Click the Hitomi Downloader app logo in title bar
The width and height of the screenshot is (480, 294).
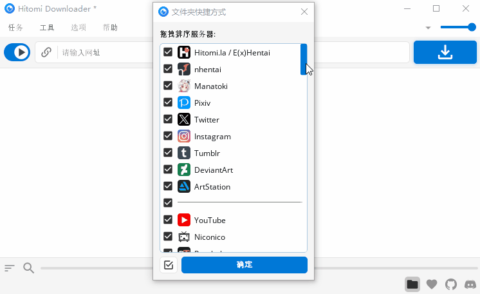point(10,8)
